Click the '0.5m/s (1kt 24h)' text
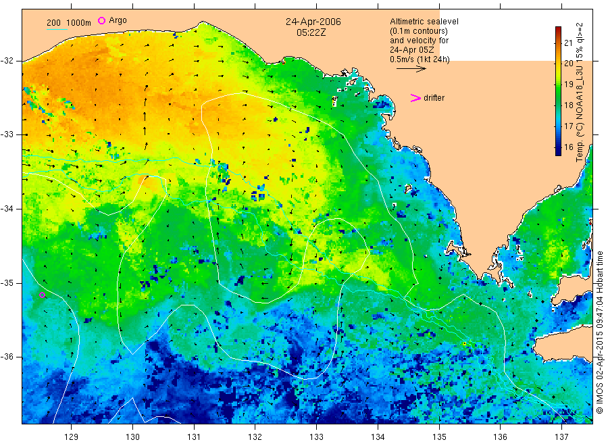Viewport: 608px width, 446px height. coord(420,59)
